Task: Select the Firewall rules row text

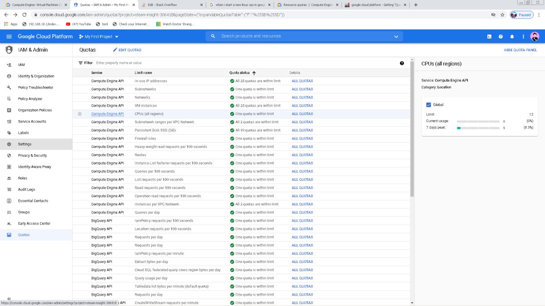Action: 145,138
